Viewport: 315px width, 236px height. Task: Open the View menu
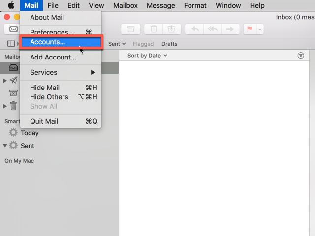tap(96, 5)
